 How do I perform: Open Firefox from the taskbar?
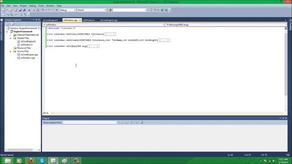click(31, 160)
